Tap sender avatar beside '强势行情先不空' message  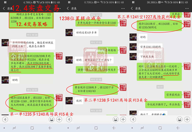[123, 70]
